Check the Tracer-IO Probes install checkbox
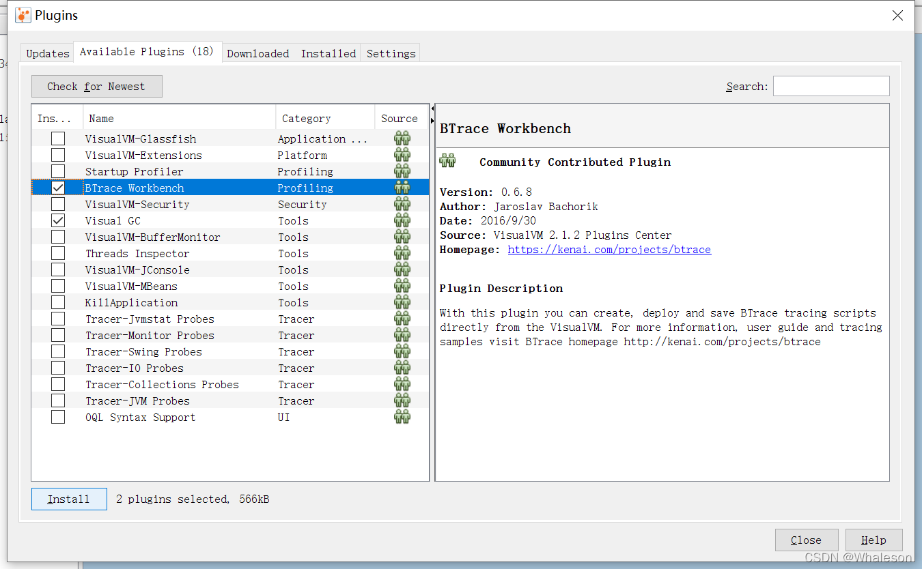Image resolution: width=922 pixels, height=569 pixels. (58, 368)
